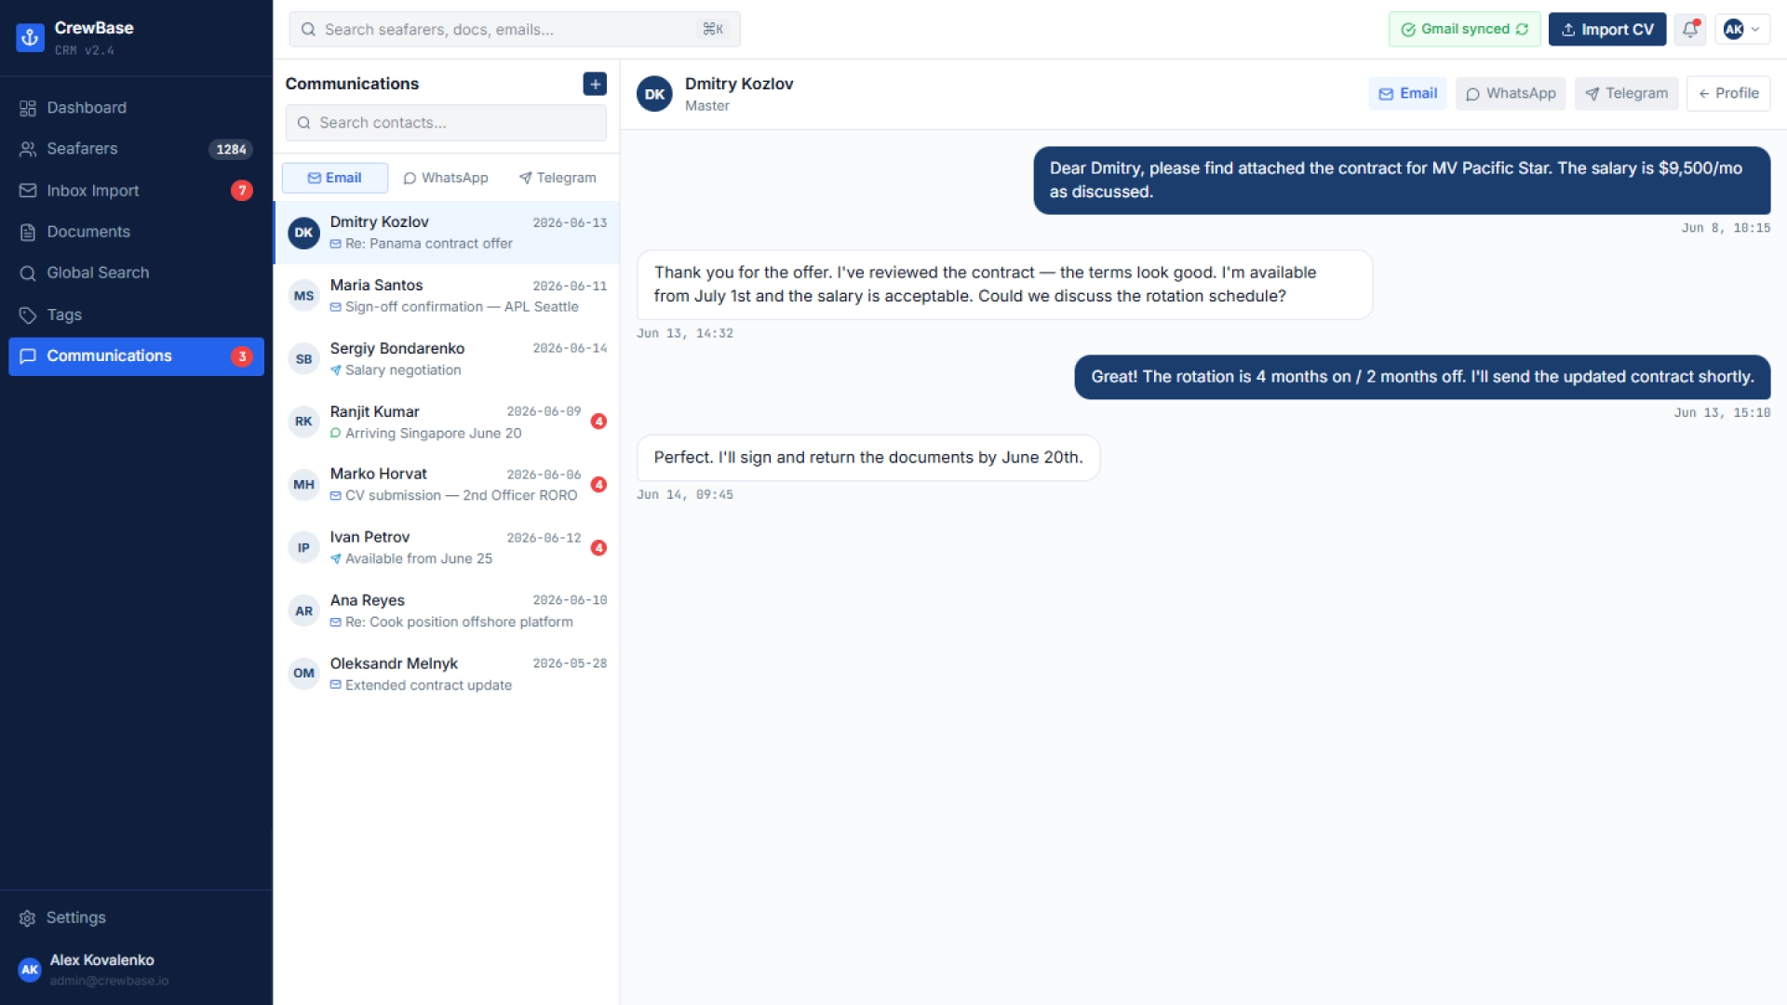This screenshot has width=1787, height=1005.
Task: Select 'Available from June 25' thread
Action: tap(447, 548)
